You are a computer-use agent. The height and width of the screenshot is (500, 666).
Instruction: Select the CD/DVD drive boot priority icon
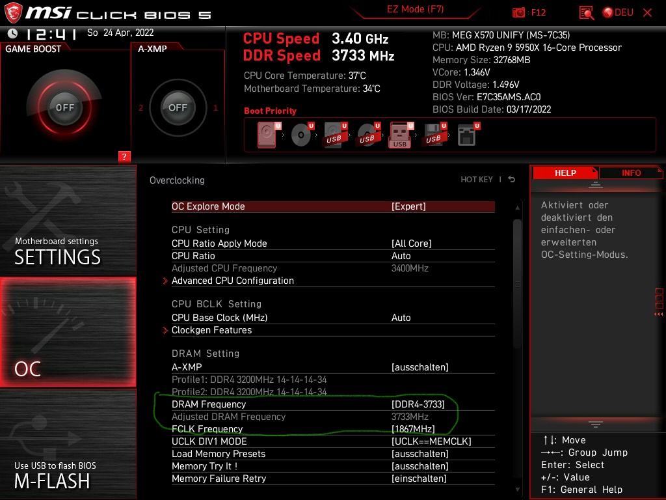(x=302, y=135)
